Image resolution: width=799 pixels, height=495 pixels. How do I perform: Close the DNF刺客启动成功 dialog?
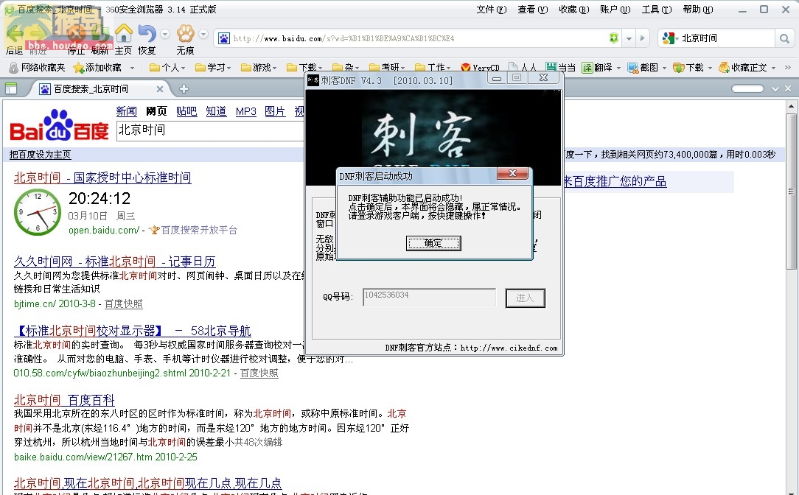512,174
